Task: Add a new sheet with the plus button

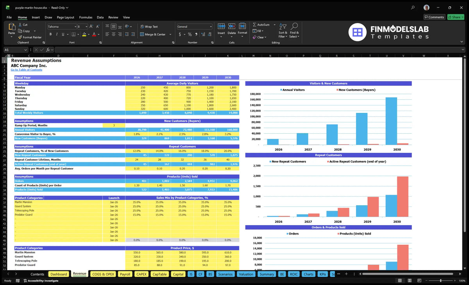Action: point(346,274)
